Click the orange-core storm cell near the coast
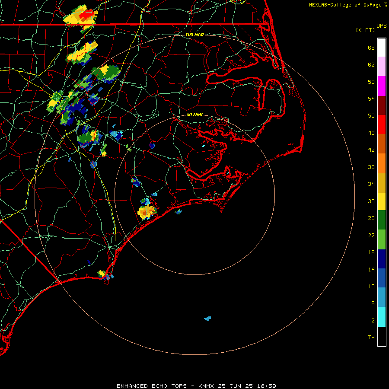 point(147,211)
